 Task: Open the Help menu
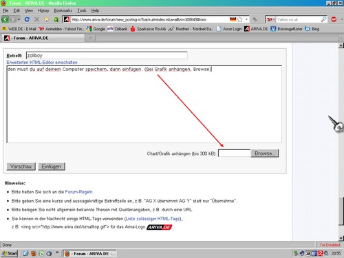tap(95, 10)
